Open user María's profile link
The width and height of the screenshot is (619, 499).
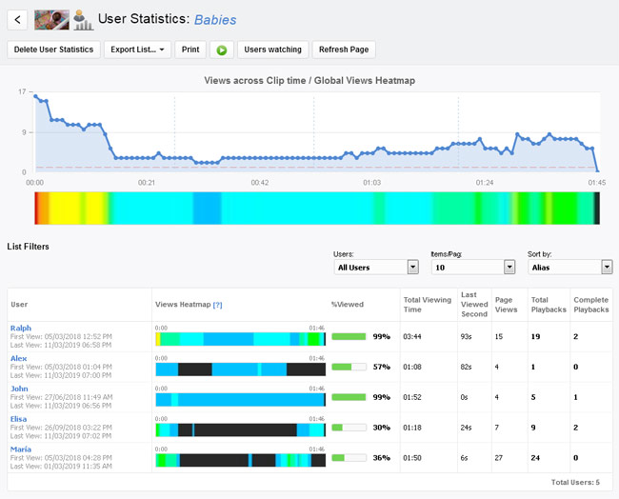tap(21, 449)
